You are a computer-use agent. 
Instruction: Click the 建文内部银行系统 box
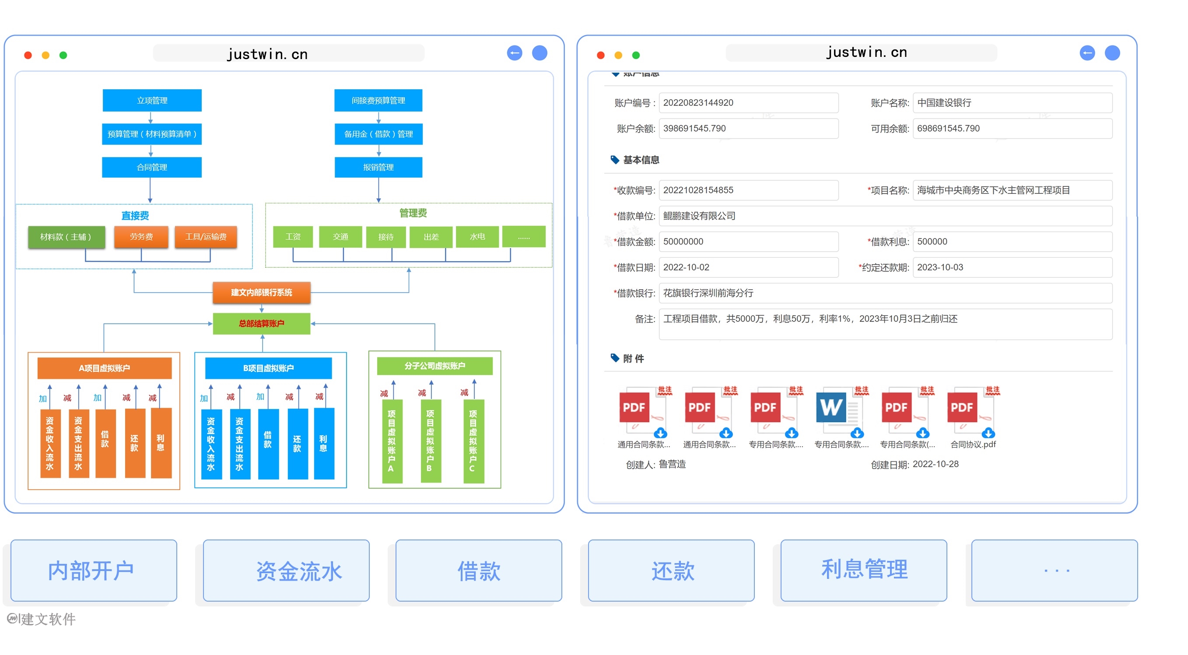(x=262, y=293)
